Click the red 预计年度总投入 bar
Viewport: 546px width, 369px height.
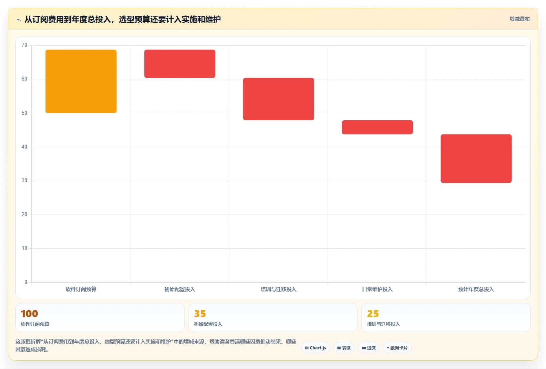point(476,159)
